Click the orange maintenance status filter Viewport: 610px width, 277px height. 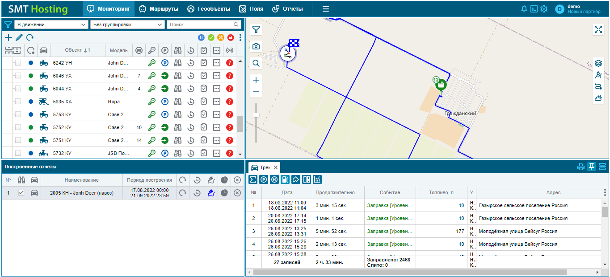[x=221, y=37]
